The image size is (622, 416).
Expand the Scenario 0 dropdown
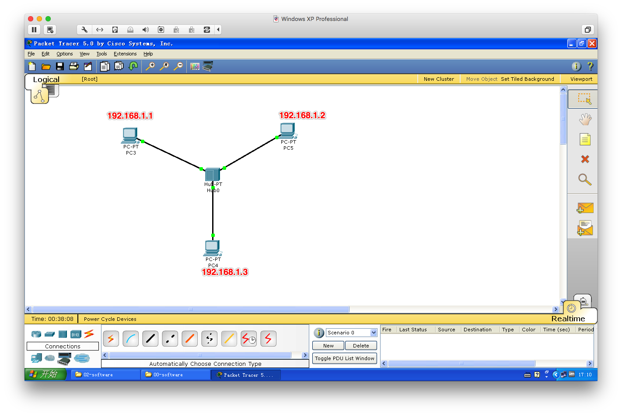[374, 333]
